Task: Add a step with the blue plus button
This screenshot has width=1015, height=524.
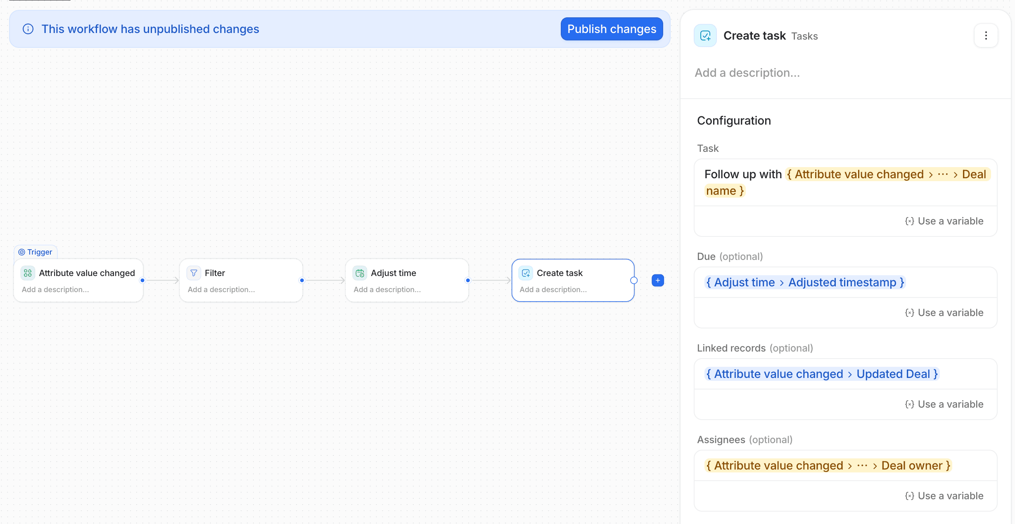Action: 658,281
